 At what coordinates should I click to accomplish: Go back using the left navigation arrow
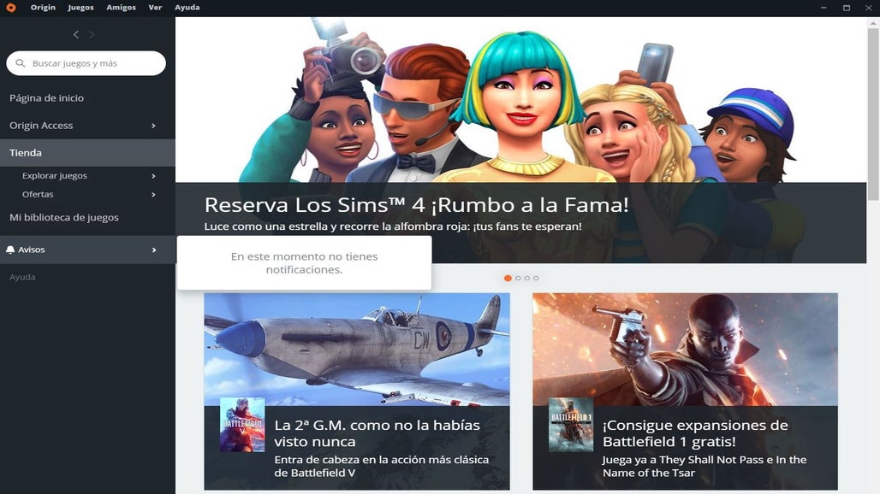(x=76, y=35)
